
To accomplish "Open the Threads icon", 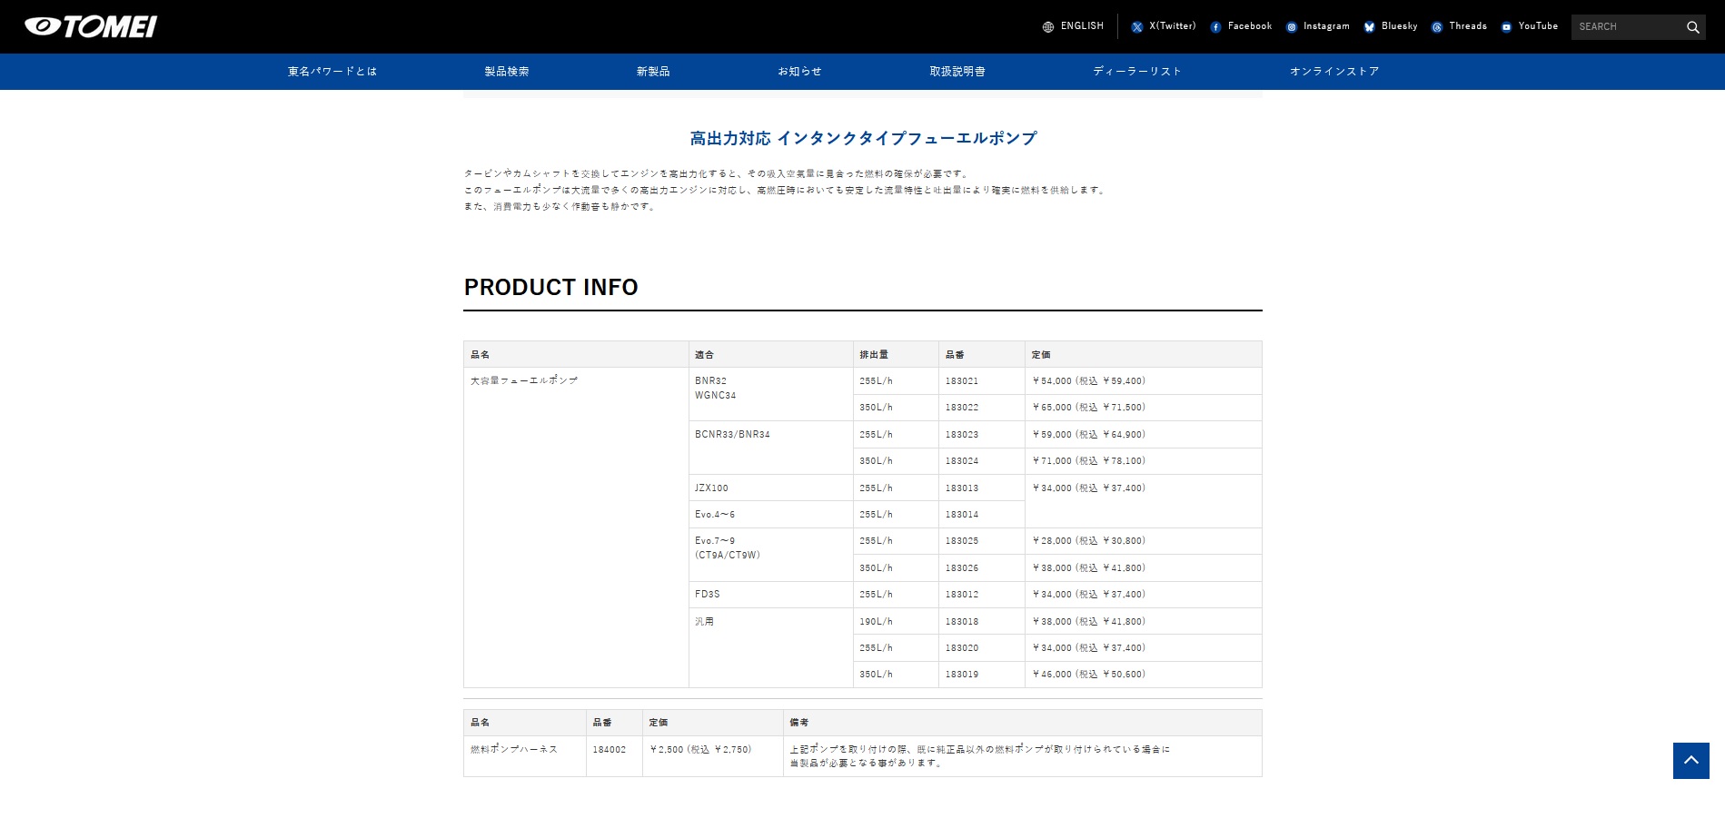I will pos(1437,27).
